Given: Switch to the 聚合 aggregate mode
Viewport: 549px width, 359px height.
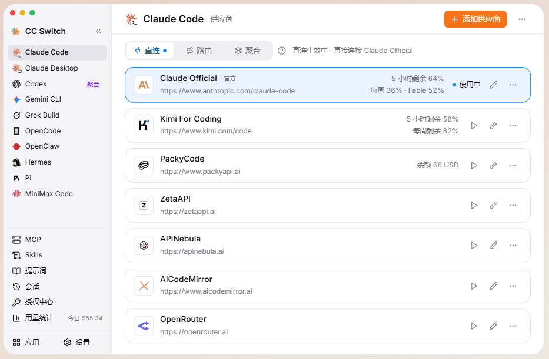Looking at the screenshot, I should [248, 51].
